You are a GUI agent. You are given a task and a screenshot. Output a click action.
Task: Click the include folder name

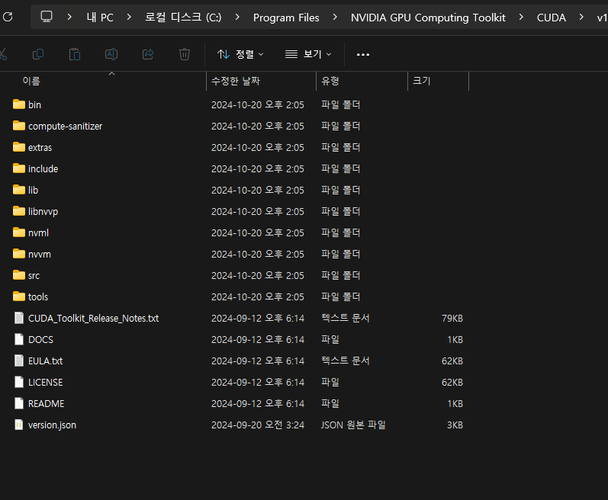(43, 169)
